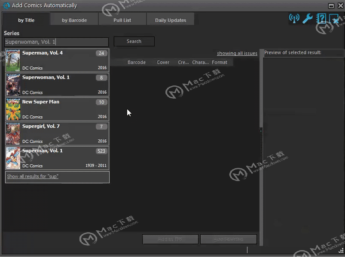Screen dimensions: 345x257
Task: Click the 'Cre...' column header
Action: (x=183, y=62)
